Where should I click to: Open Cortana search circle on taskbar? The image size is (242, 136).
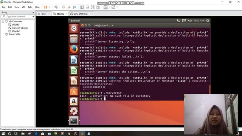click(x=9, y=134)
